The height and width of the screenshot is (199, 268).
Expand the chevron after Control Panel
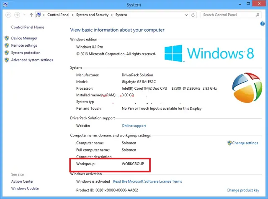72,15
